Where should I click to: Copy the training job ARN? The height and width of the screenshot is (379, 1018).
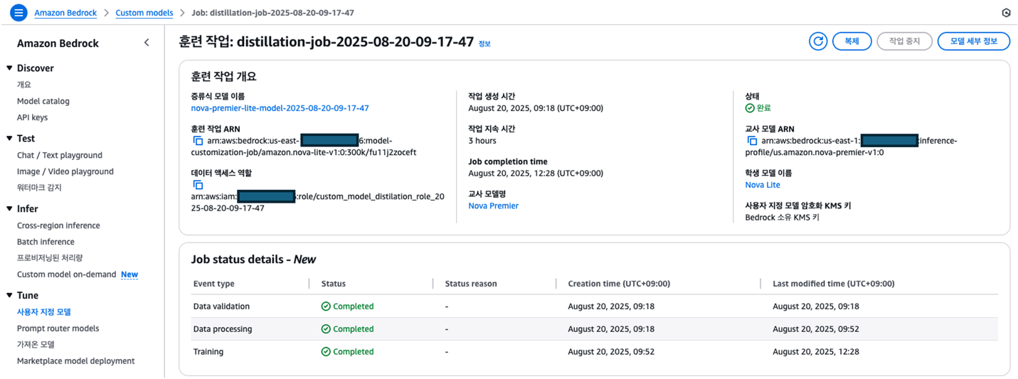point(198,141)
